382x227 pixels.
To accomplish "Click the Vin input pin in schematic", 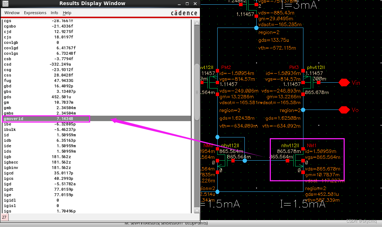I will coord(344,83).
